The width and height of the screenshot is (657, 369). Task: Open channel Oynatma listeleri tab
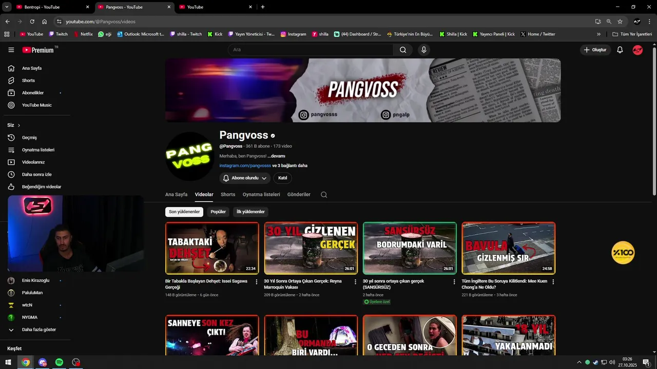click(261, 195)
